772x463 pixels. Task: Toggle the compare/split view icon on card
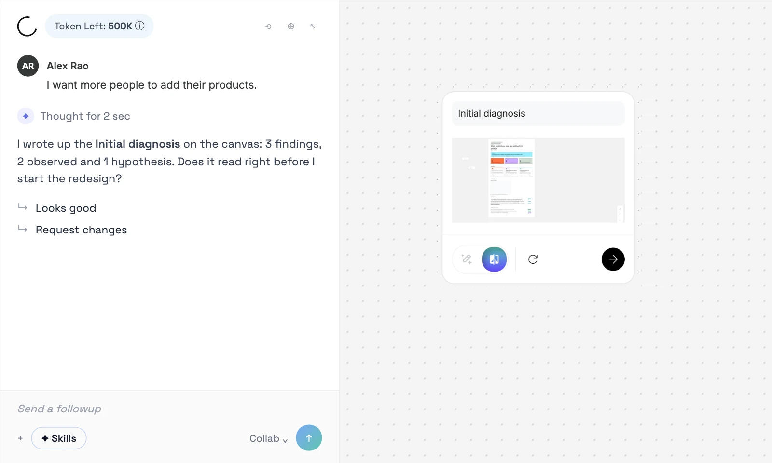tap(494, 259)
